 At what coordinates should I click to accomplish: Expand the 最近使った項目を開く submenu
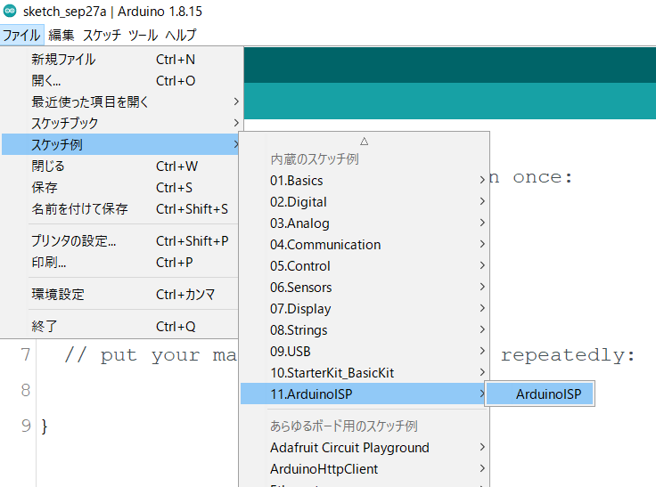90,102
